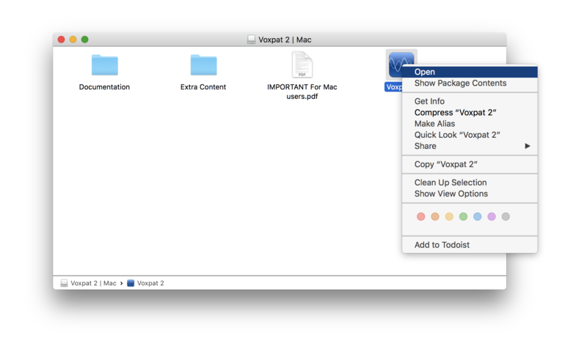The image size is (587, 346).
Task: Expand the Share submenu arrow
Action: [528, 146]
